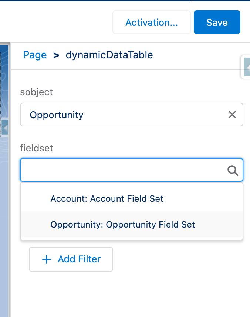Click the breadcrumb chevron separator
The height and width of the screenshot is (317, 250).
click(x=56, y=55)
